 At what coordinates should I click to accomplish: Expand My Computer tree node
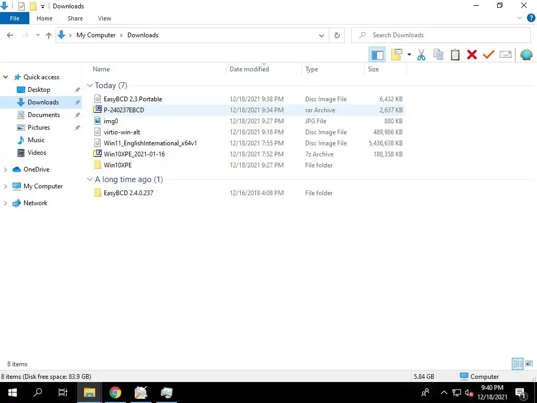pyautogui.click(x=5, y=186)
